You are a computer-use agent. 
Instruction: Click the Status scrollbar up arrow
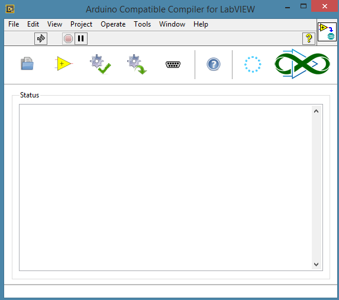click(x=316, y=111)
